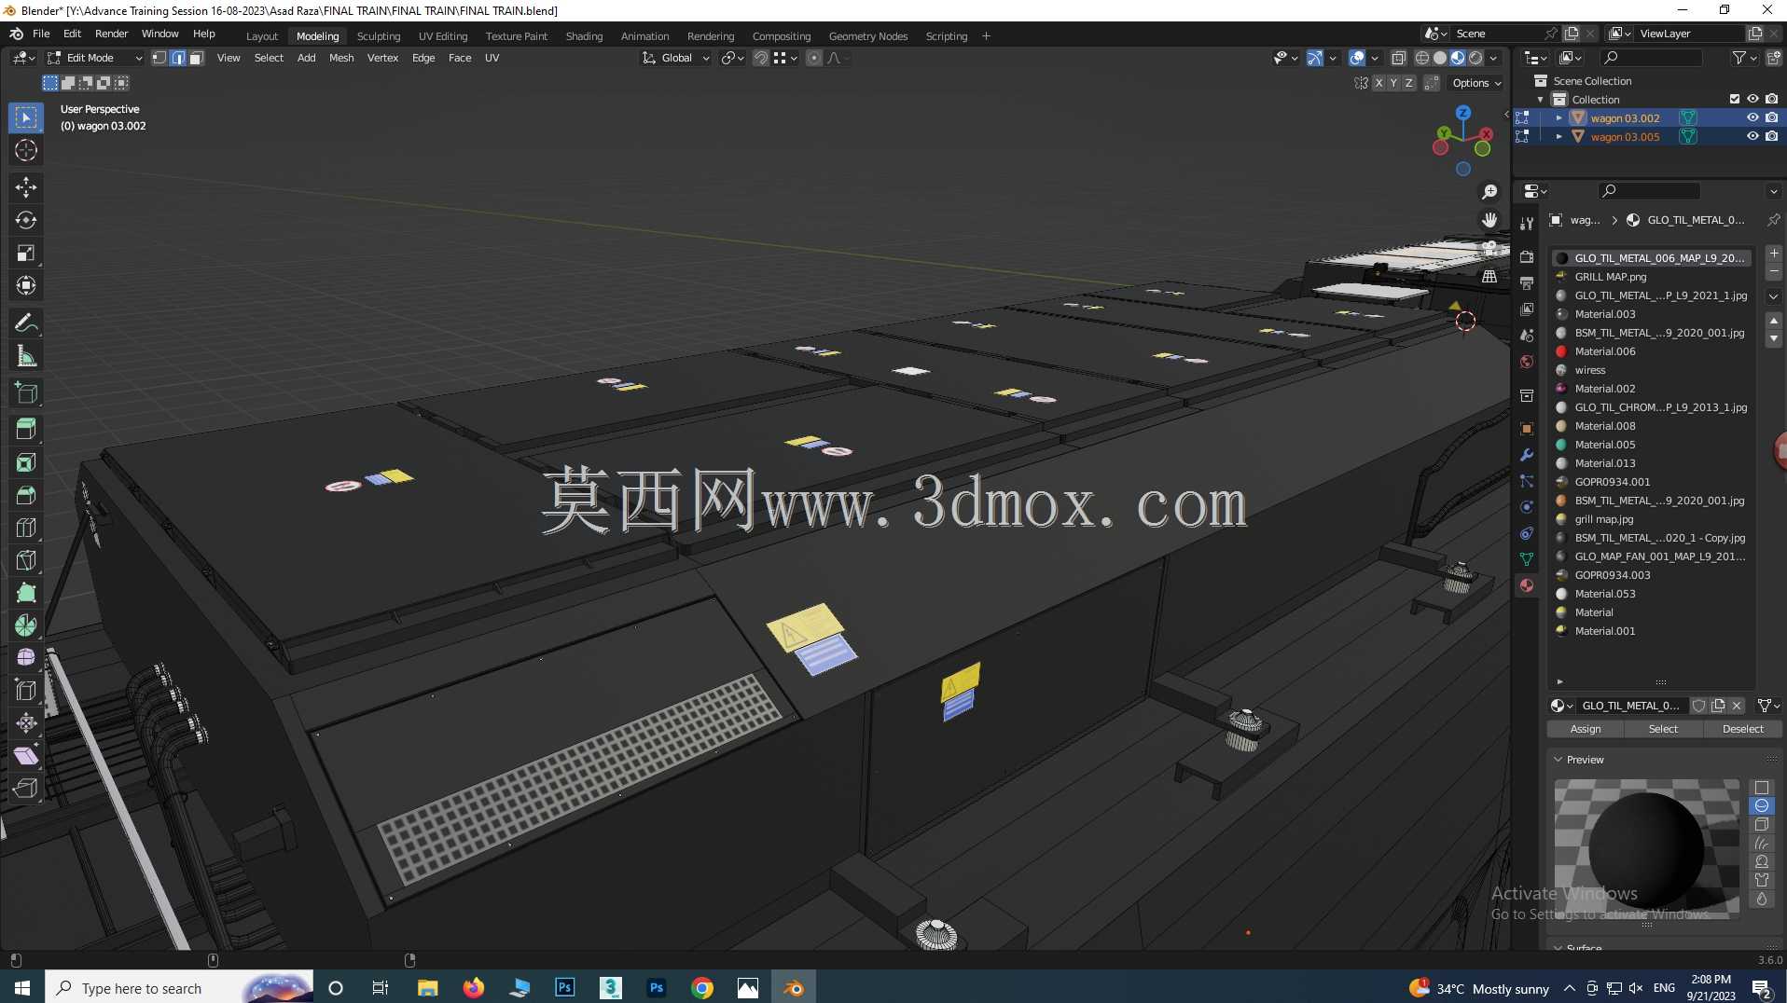Screen dimensions: 1787x1003
Task: Switch to rendered viewport shading
Action: 1475,58
